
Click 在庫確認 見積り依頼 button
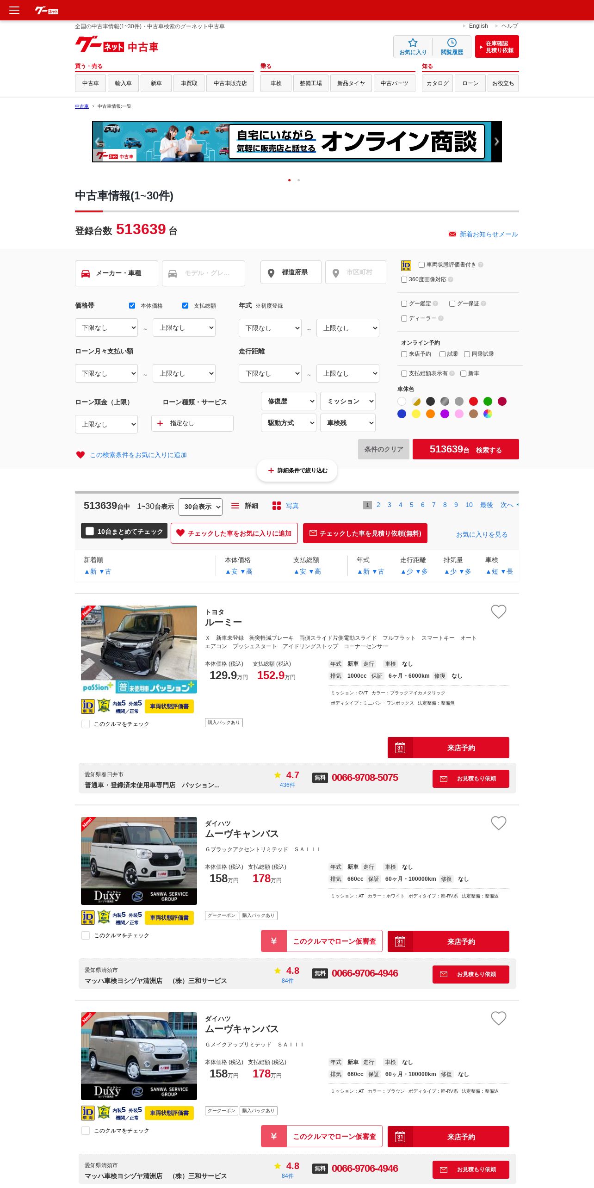coord(497,47)
